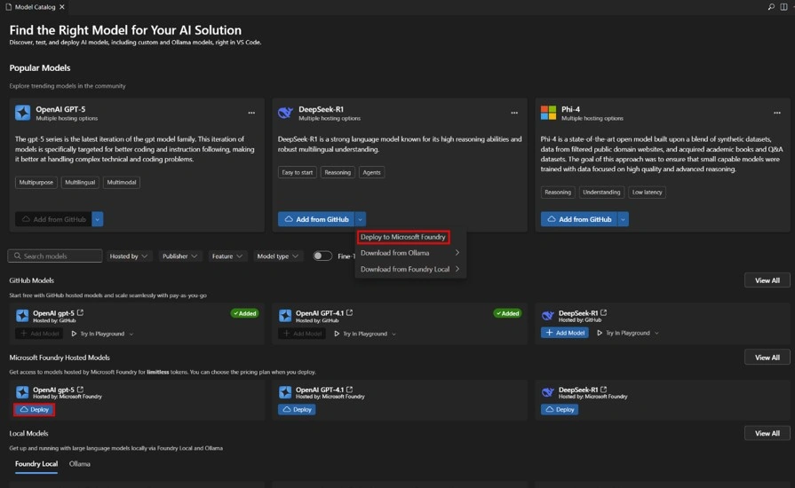Expand the dropdown arrow beside OpenAI GPT-5 Add from GitHub
This screenshot has width=795, height=488.
point(98,219)
